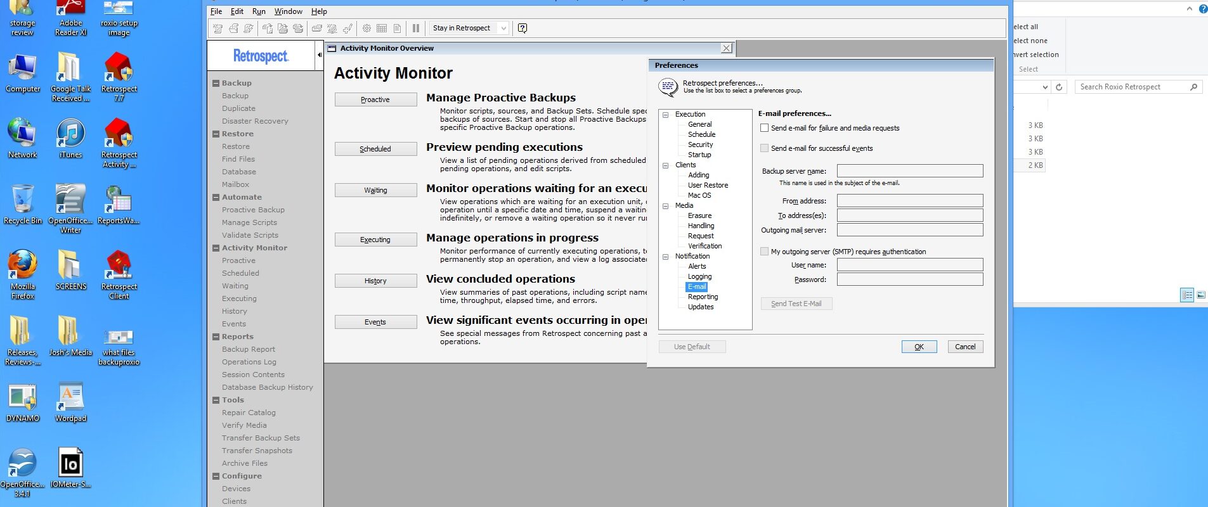Click the help question mark toolbar icon
Screen dimensions: 1208x507
[x=523, y=28]
